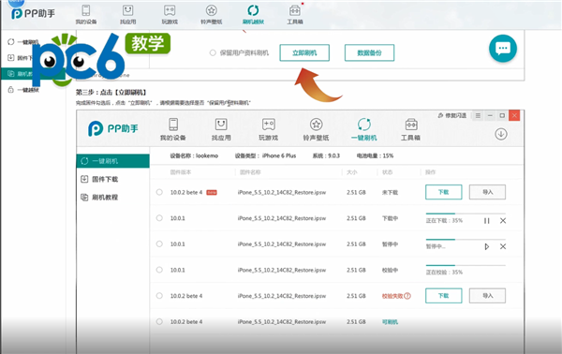Open 玩游戏 in the outer top navigation
Viewport: 562px width, 354px height.
pos(170,15)
